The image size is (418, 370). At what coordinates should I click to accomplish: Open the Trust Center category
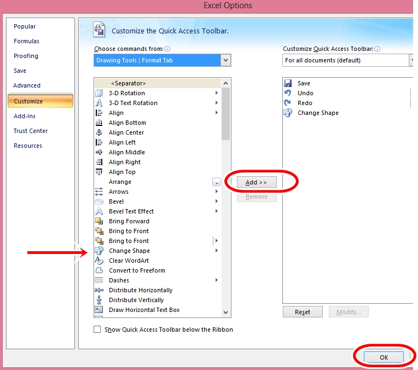[31, 131]
